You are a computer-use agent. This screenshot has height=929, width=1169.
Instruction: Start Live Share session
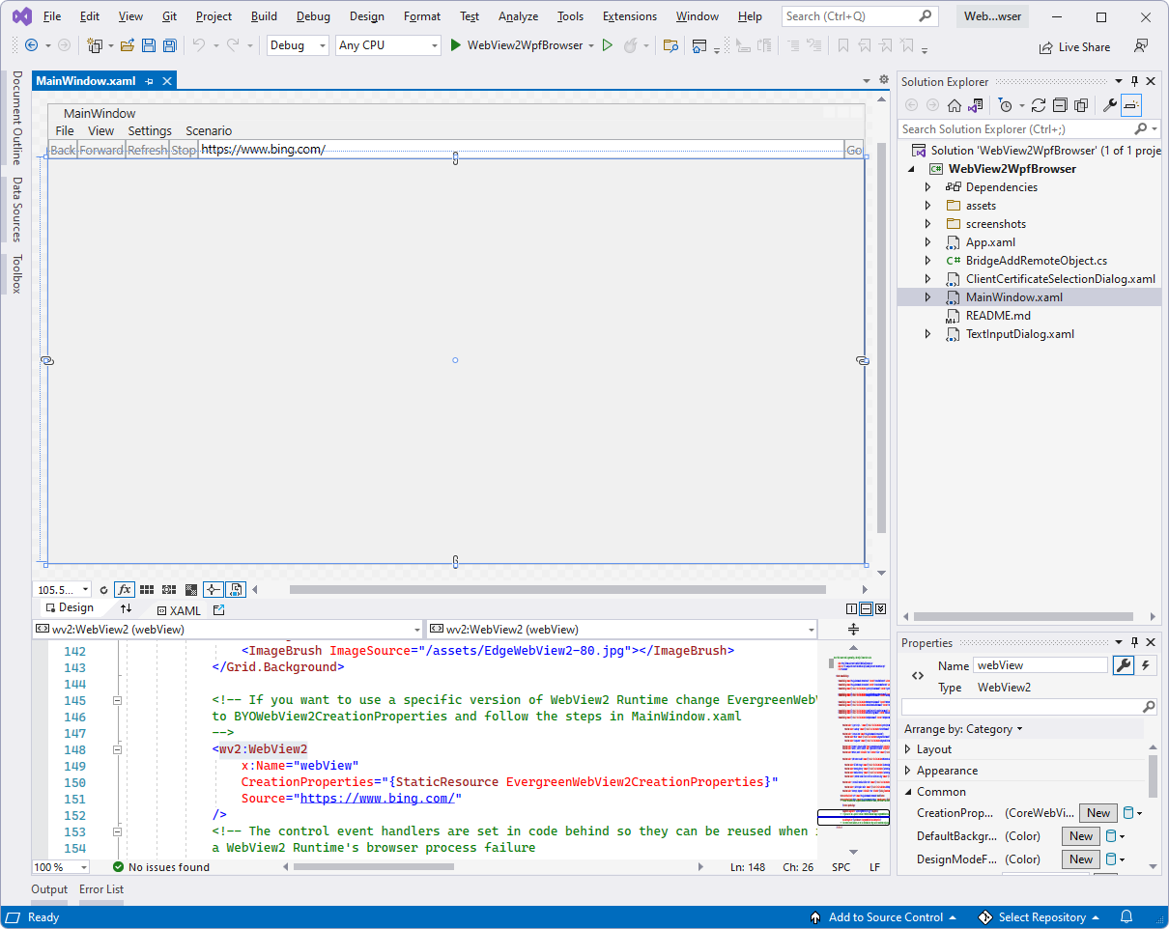[x=1075, y=46]
